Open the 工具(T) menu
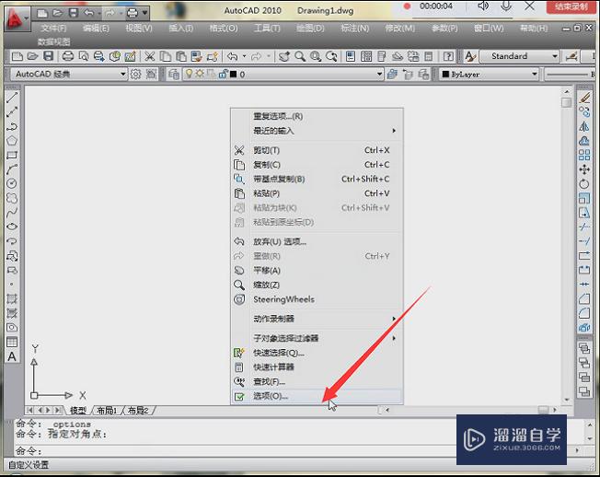This screenshot has height=477, width=600. point(267,29)
